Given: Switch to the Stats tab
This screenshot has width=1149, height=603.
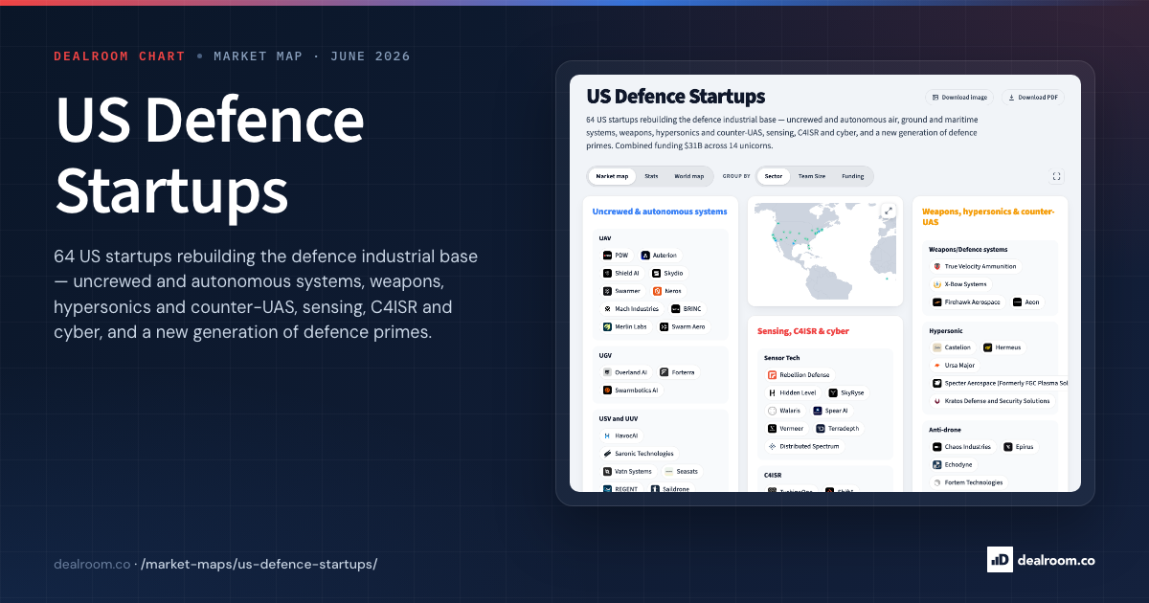Looking at the screenshot, I should (x=651, y=176).
